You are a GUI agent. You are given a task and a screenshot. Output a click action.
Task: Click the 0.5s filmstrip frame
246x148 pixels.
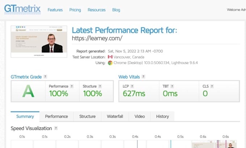pos(180,144)
